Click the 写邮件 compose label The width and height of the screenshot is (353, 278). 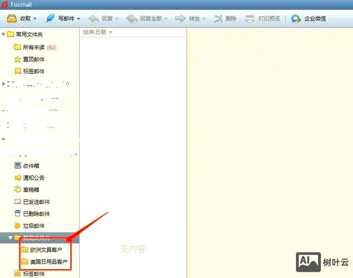(66, 18)
